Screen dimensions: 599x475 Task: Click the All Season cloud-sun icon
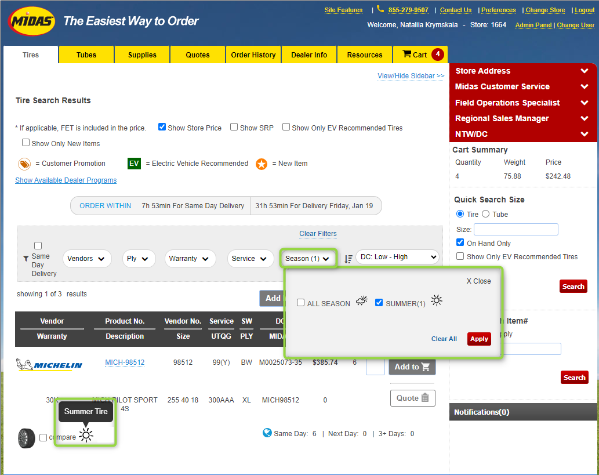[361, 301]
